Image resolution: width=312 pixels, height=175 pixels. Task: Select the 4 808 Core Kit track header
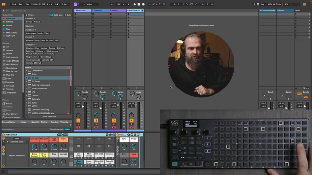(136, 10)
